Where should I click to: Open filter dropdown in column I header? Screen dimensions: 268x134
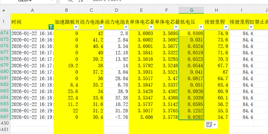(250, 27)
